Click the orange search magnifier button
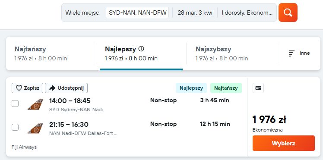Image resolution: width=323 pixels, height=160 pixels. click(x=288, y=13)
